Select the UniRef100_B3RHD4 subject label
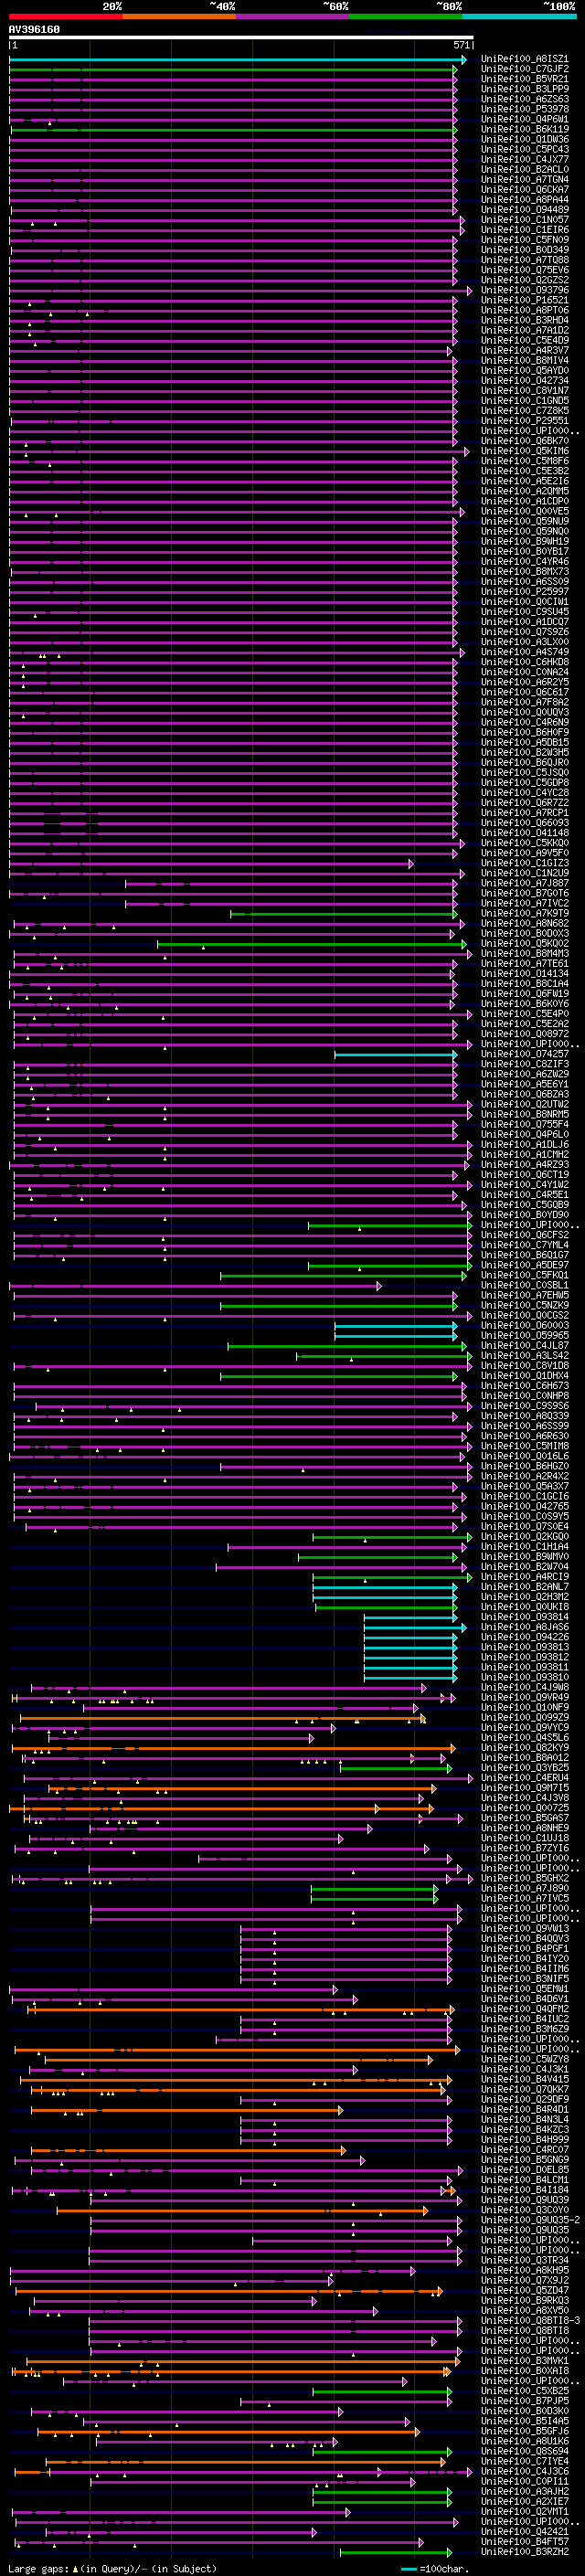 click(525, 320)
